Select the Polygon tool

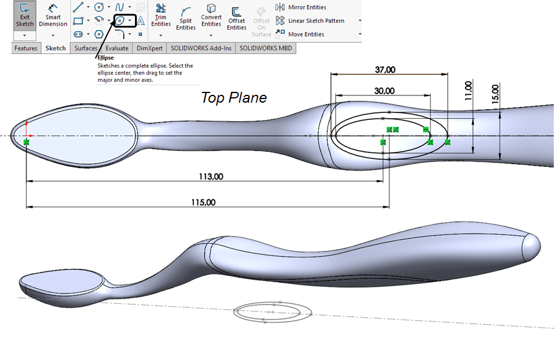pos(99,34)
